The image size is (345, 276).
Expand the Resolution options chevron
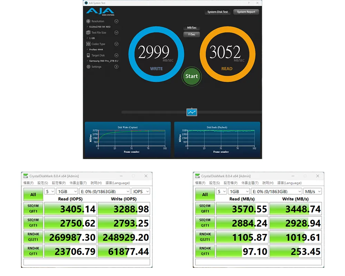coord(116,21)
